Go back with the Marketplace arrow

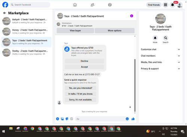click(4, 13)
